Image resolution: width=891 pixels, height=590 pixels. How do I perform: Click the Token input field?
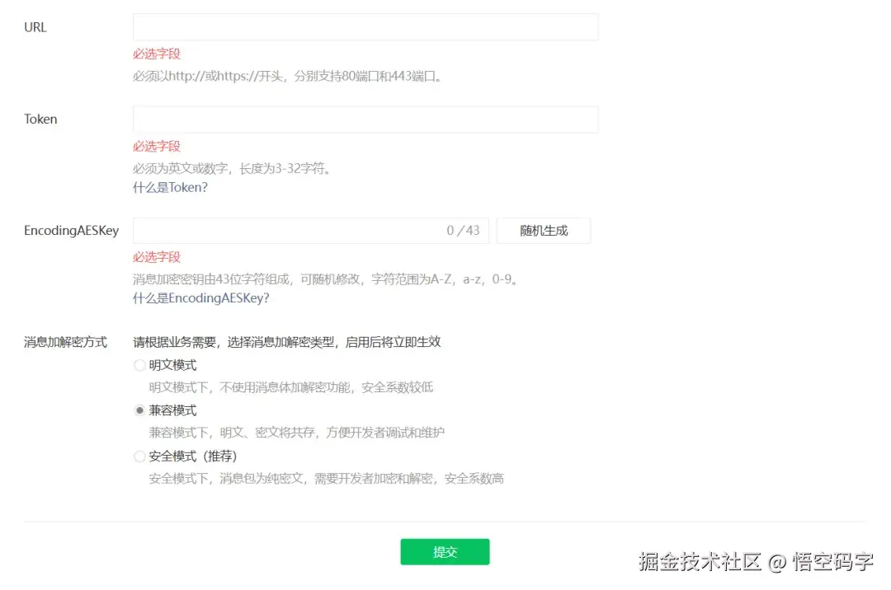(x=365, y=119)
